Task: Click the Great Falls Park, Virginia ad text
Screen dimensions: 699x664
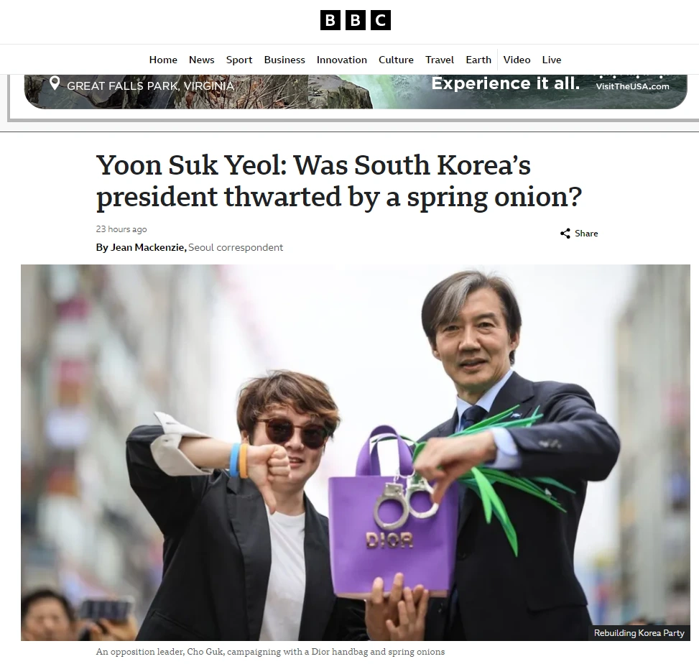Action: click(151, 86)
